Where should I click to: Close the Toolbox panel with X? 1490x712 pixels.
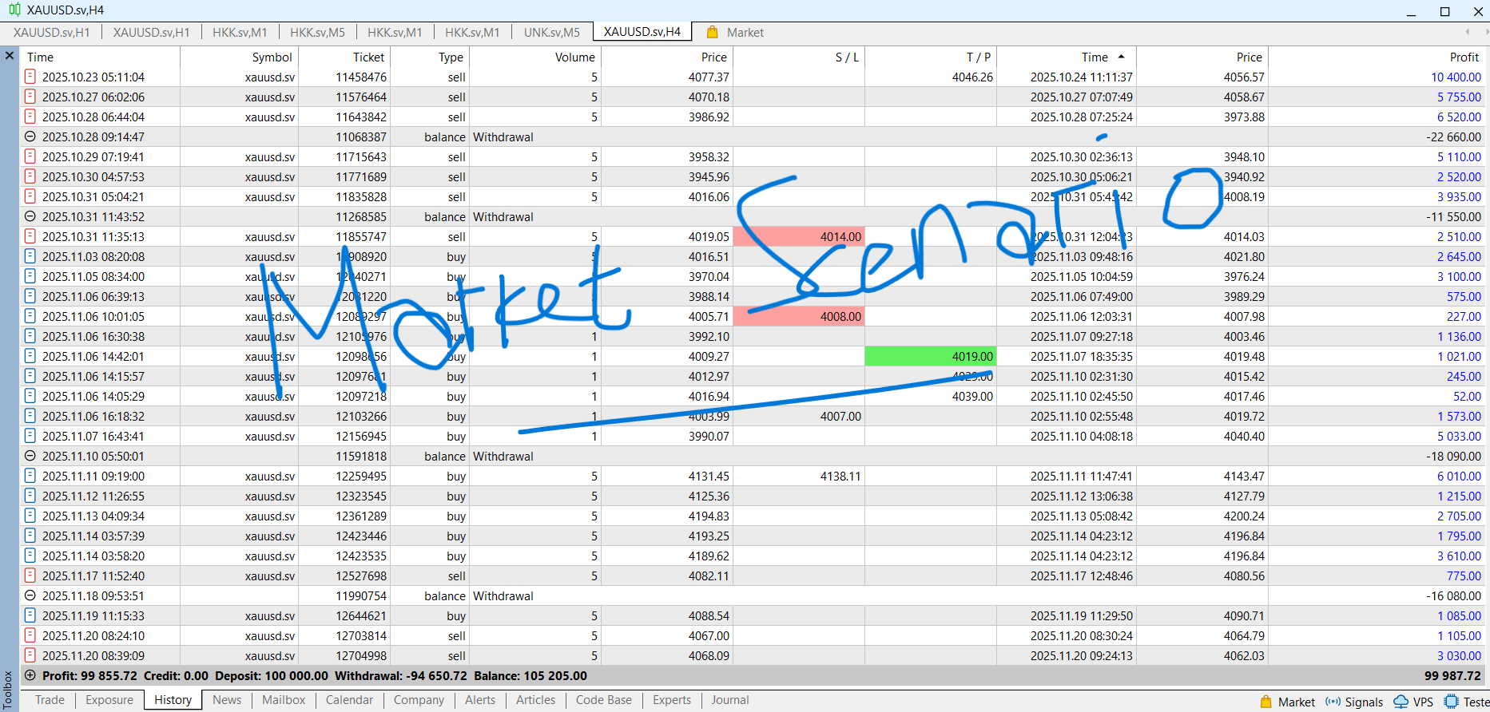coord(10,56)
